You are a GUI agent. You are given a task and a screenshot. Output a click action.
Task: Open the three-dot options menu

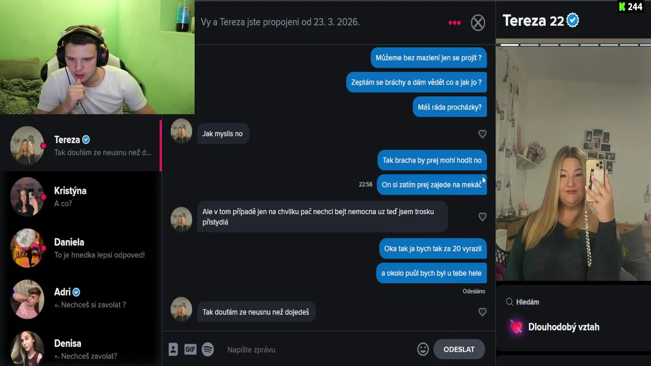pos(454,22)
